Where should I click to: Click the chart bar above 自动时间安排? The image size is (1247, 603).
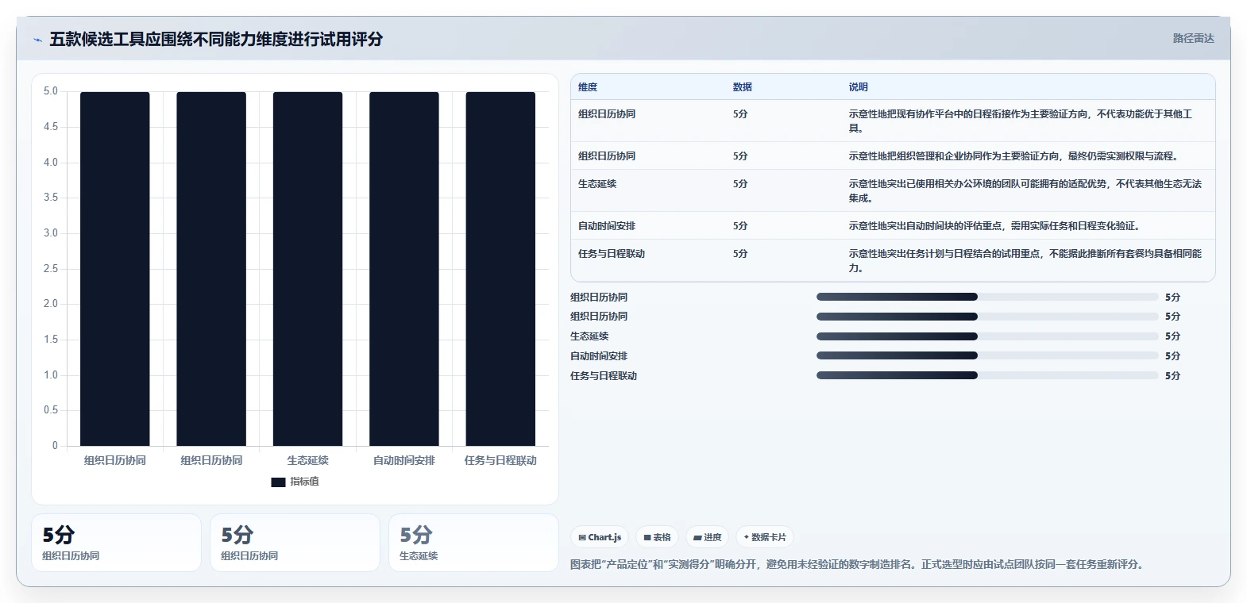(404, 269)
